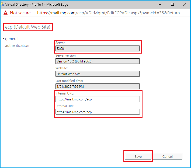
Task: Focus the Internal URL text box
Action: tap(98, 99)
